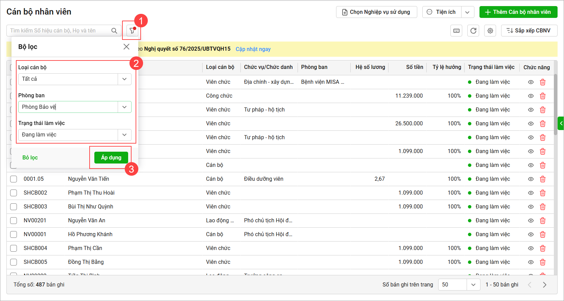Image resolution: width=564 pixels, height=301 pixels.
Task: Close the Bộ lọc filter panel
Action: [x=126, y=47]
